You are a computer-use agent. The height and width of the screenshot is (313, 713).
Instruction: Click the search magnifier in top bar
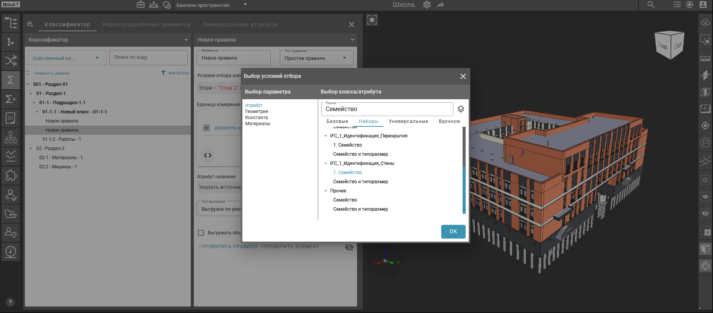(651, 5)
